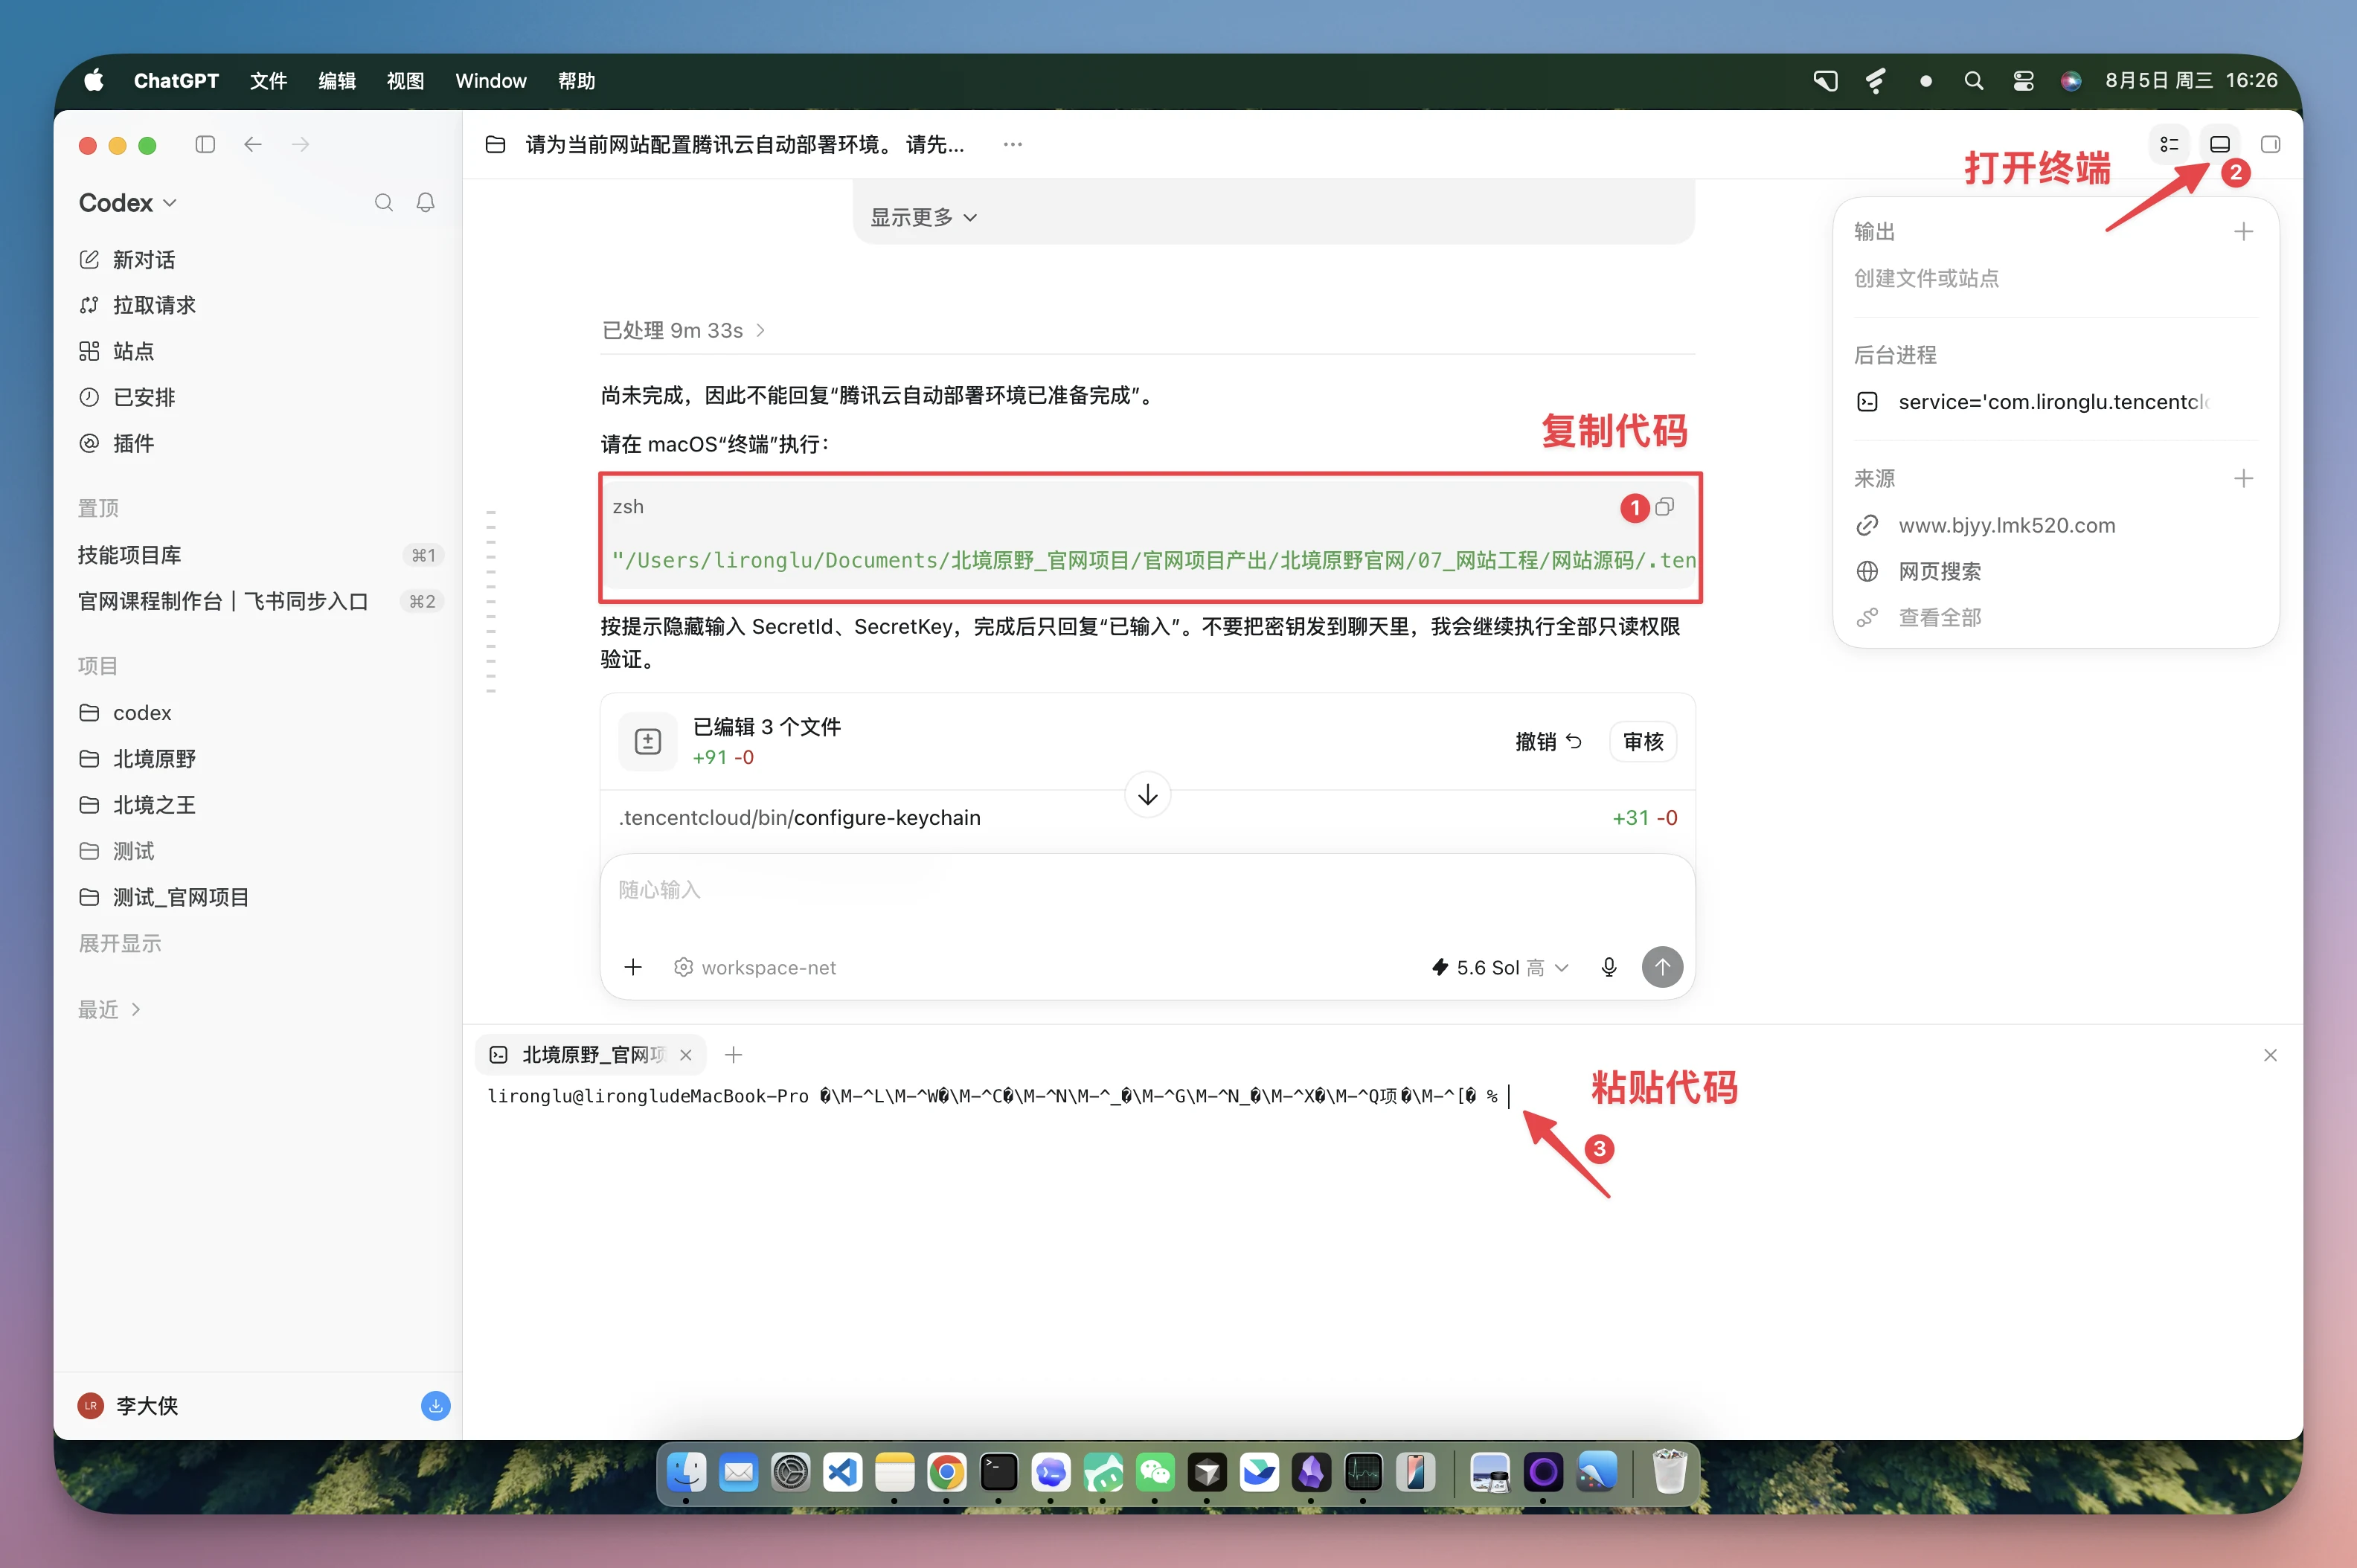This screenshot has width=2357, height=1568.
Task: Open 审核 to review changes
Action: pyautogui.click(x=1643, y=742)
